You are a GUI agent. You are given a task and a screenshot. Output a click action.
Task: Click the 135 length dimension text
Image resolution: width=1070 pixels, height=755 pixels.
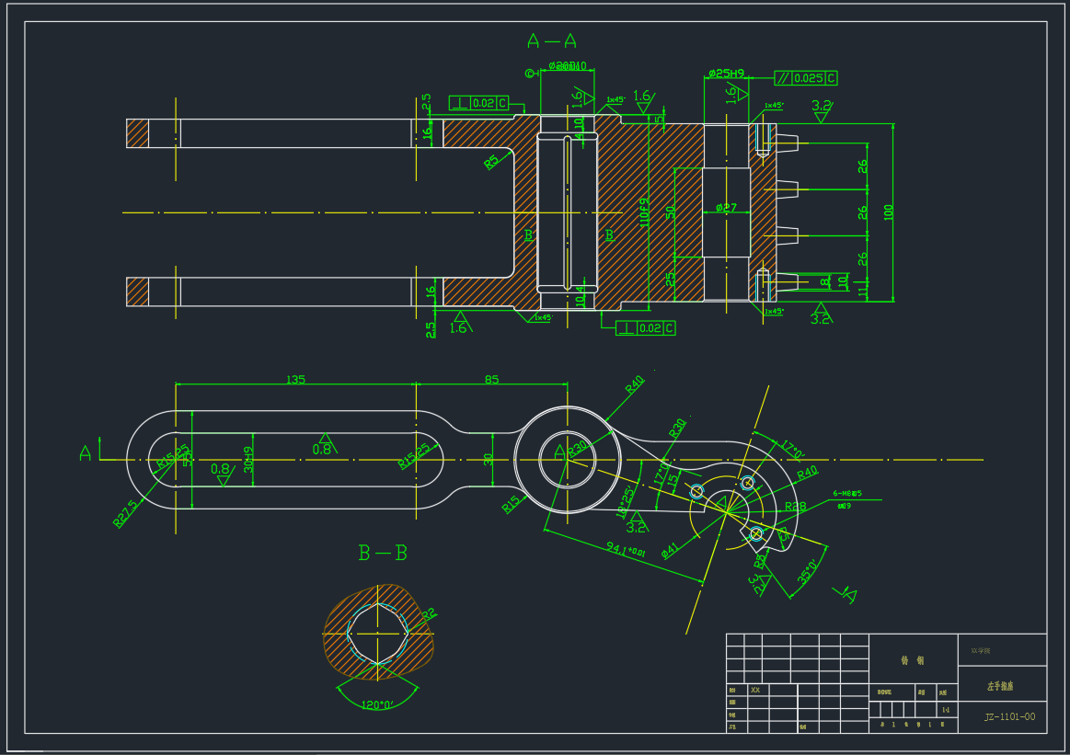(x=295, y=379)
